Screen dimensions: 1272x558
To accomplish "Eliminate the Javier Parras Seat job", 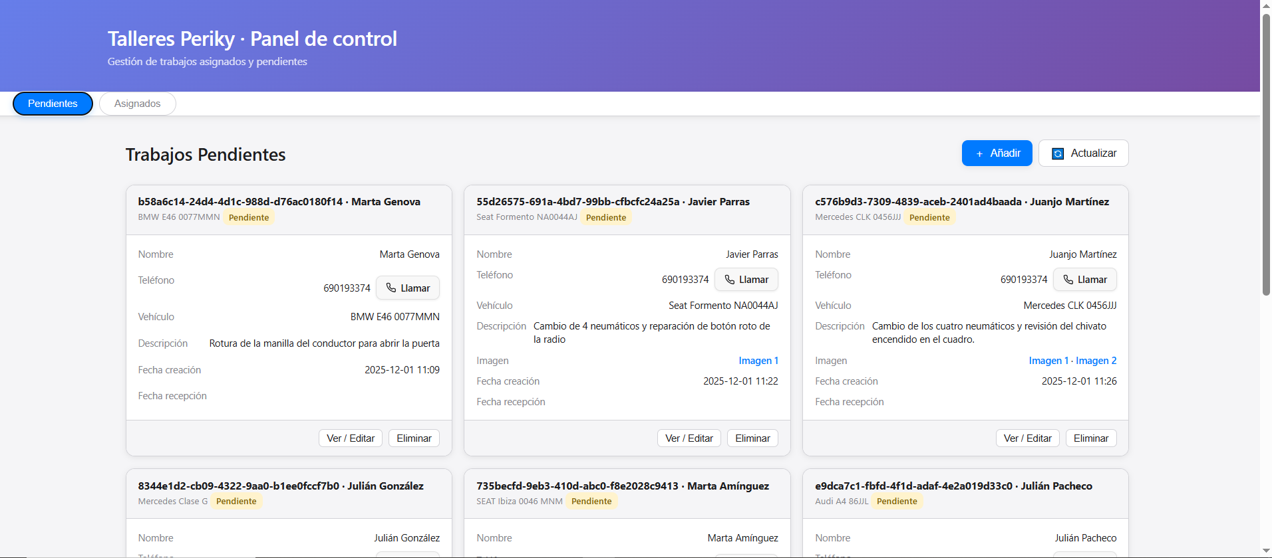I will point(752,438).
